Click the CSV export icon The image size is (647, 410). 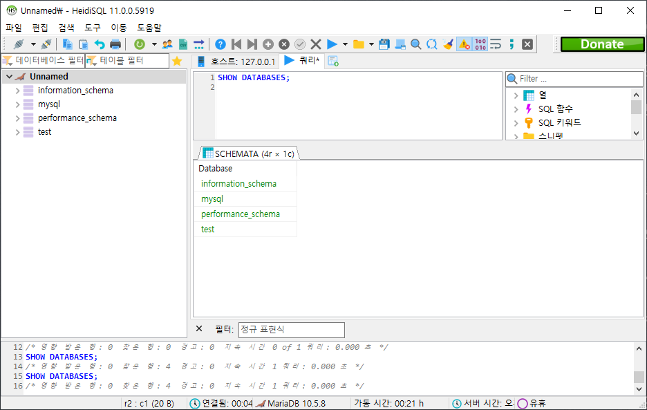(x=183, y=44)
